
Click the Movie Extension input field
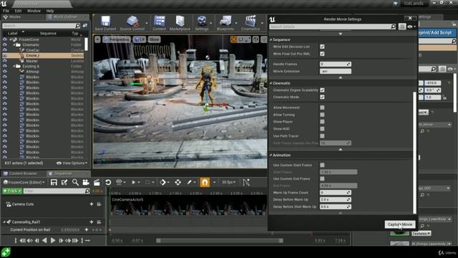[x=336, y=71]
